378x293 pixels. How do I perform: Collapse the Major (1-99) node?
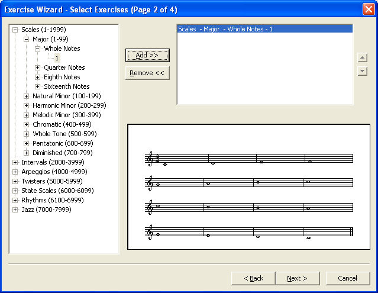[x=27, y=39]
